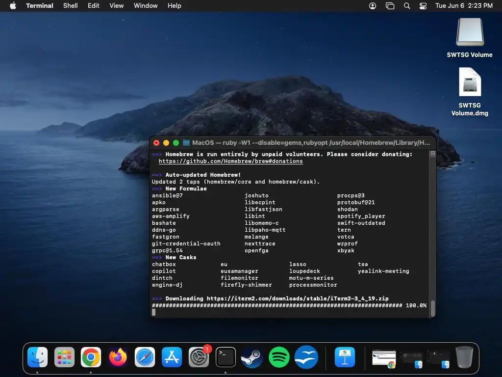Click 'motu-m-series' in the New Casks list

[x=311, y=278]
